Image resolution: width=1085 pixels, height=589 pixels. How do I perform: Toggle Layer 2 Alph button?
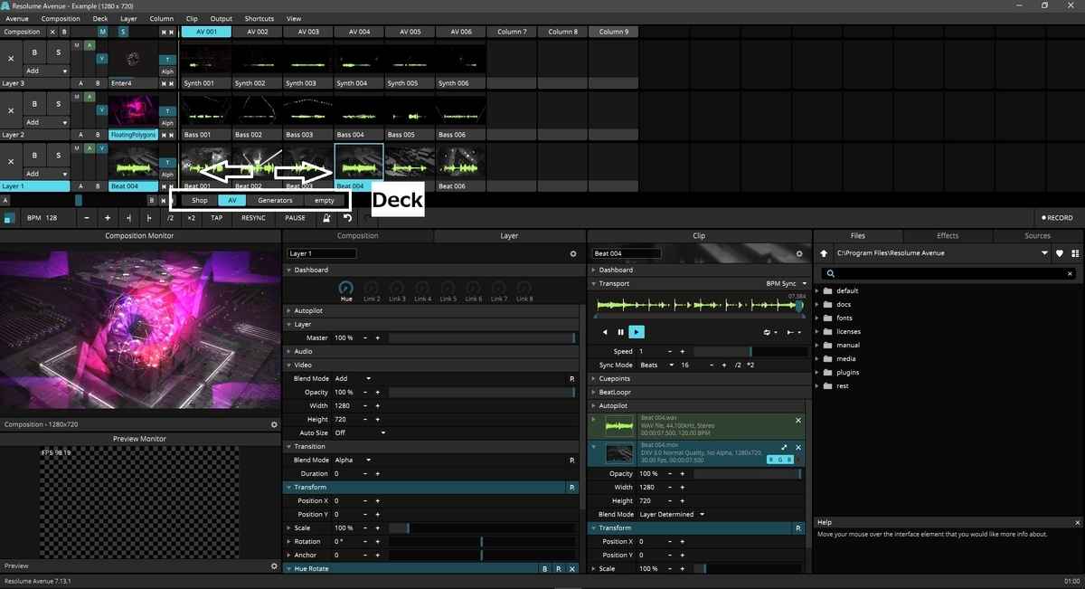click(167, 123)
